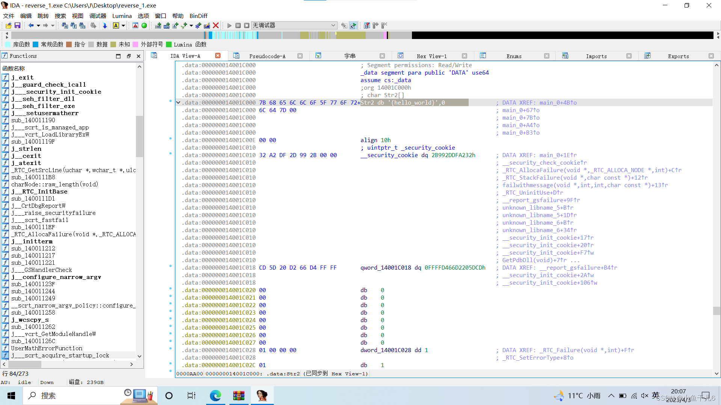Click the jump back arrow

tap(31, 25)
